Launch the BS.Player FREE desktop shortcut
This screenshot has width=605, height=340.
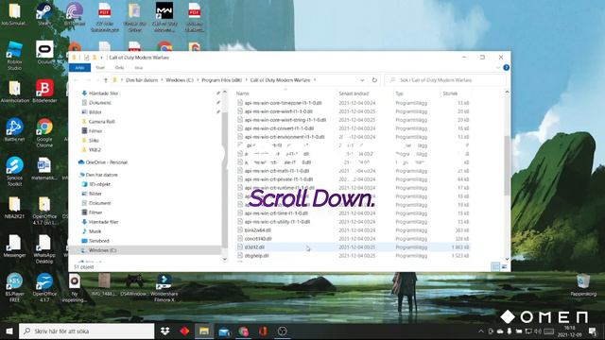coord(14,287)
